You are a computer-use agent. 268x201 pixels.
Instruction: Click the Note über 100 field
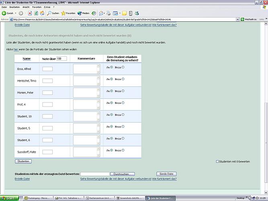click(62, 59)
